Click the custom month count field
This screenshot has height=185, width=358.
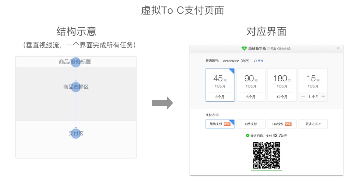[313, 97]
